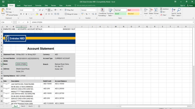Click the Share button

pyautogui.click(x=190, y=5)
